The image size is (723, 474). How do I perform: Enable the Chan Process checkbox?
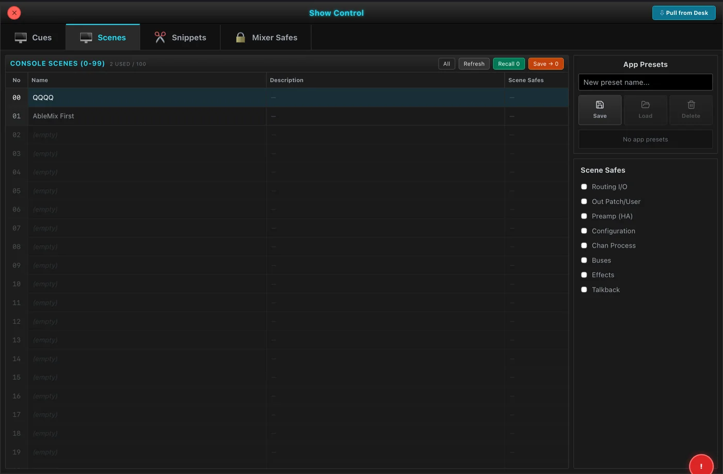tap(584, 246)
